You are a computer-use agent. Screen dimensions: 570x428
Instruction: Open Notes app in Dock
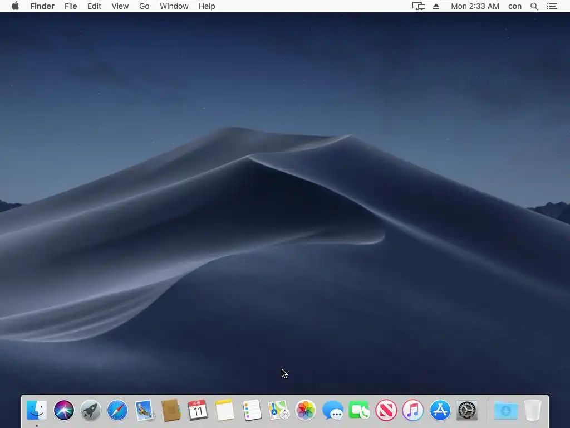click(x=225, y=410)
